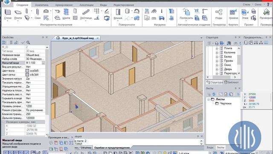Expand the Балка tree node
Screen dimensions: 273x154
point(217,57)
